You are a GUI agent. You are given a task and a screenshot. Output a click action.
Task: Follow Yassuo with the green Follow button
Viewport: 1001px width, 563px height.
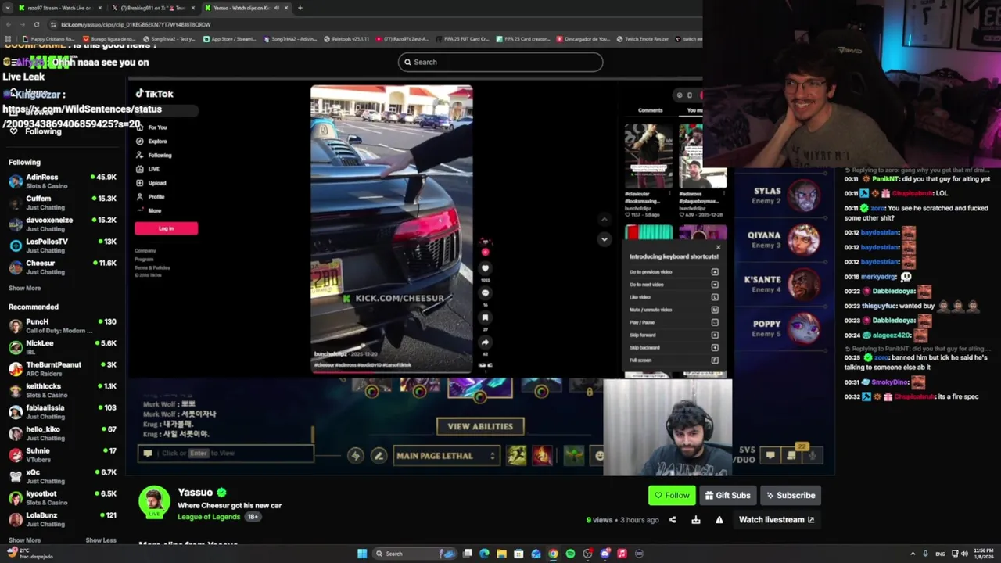click(x=672, y=495)
